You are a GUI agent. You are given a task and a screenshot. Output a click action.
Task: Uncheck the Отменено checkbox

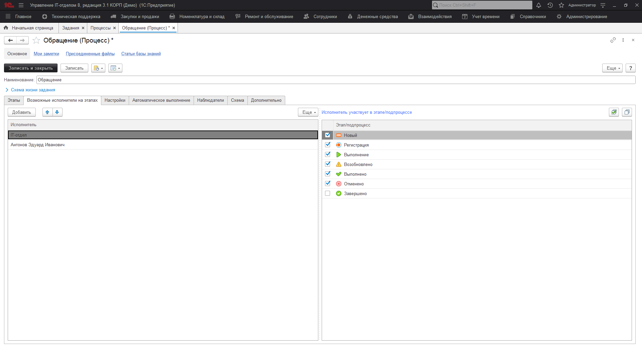(x=328, y=183)
